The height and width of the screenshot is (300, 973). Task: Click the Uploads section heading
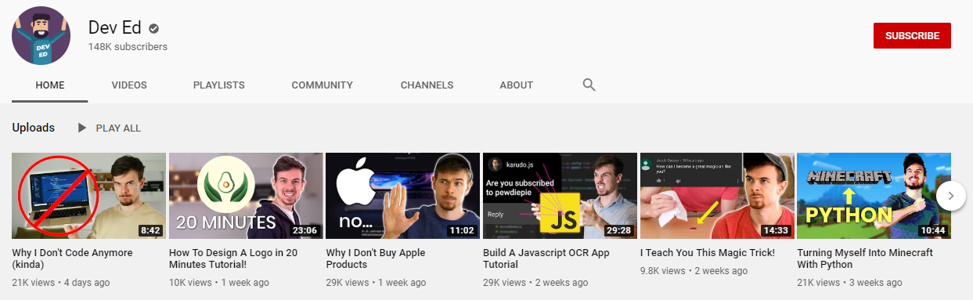(x=34, y=128)
